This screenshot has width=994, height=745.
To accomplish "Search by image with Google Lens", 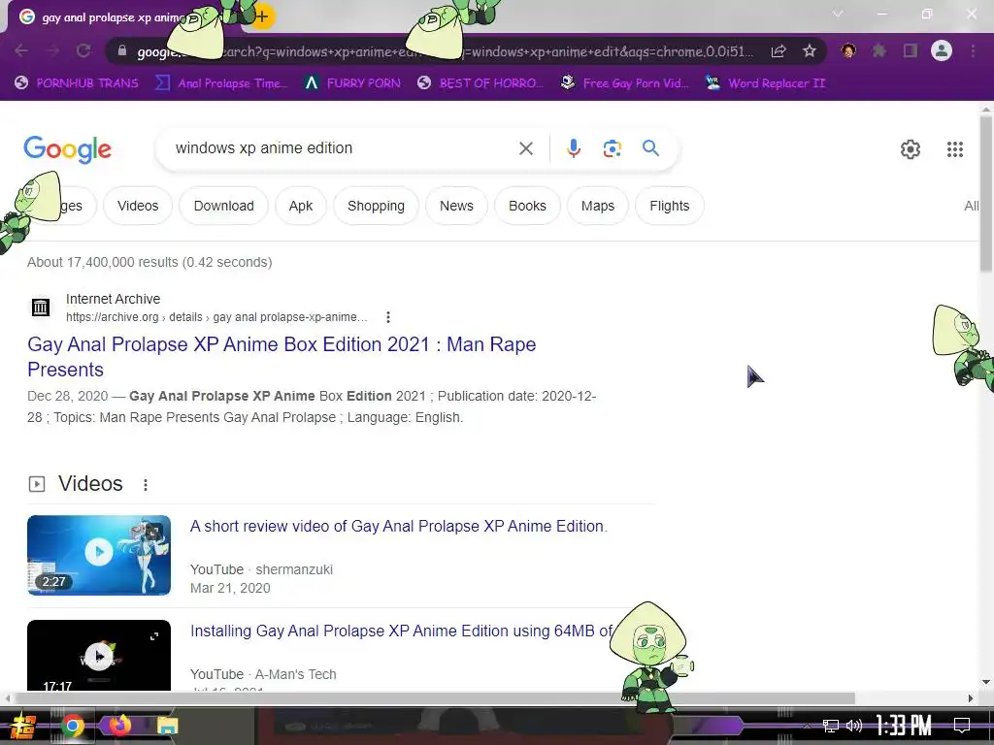I will (x=612, y=148).
